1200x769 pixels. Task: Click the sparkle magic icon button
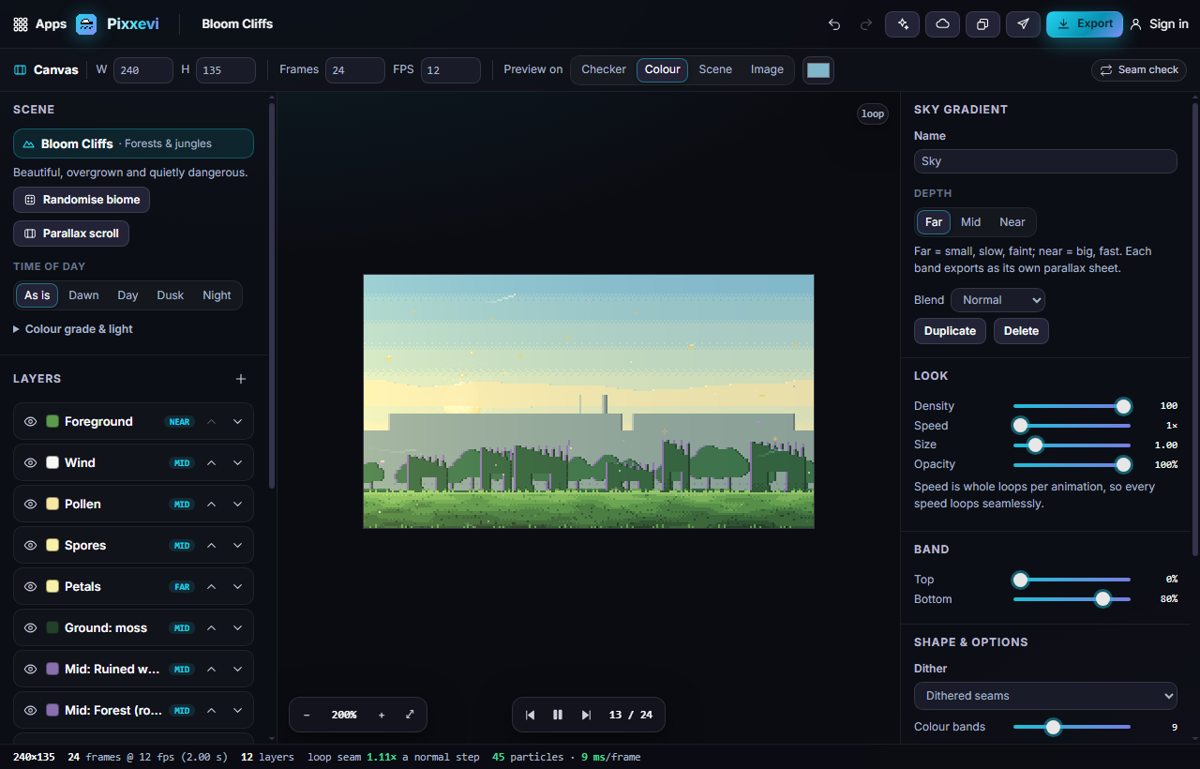pos(903,24)
